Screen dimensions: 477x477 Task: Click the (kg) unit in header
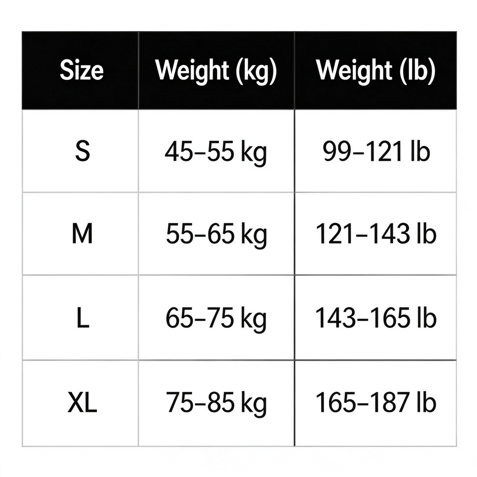tap(256, 72)
